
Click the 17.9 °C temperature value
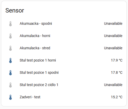click(x=117, y=60)
